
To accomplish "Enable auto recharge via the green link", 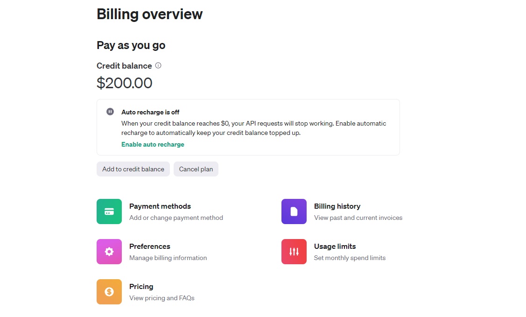I will (x=153, y=144).
